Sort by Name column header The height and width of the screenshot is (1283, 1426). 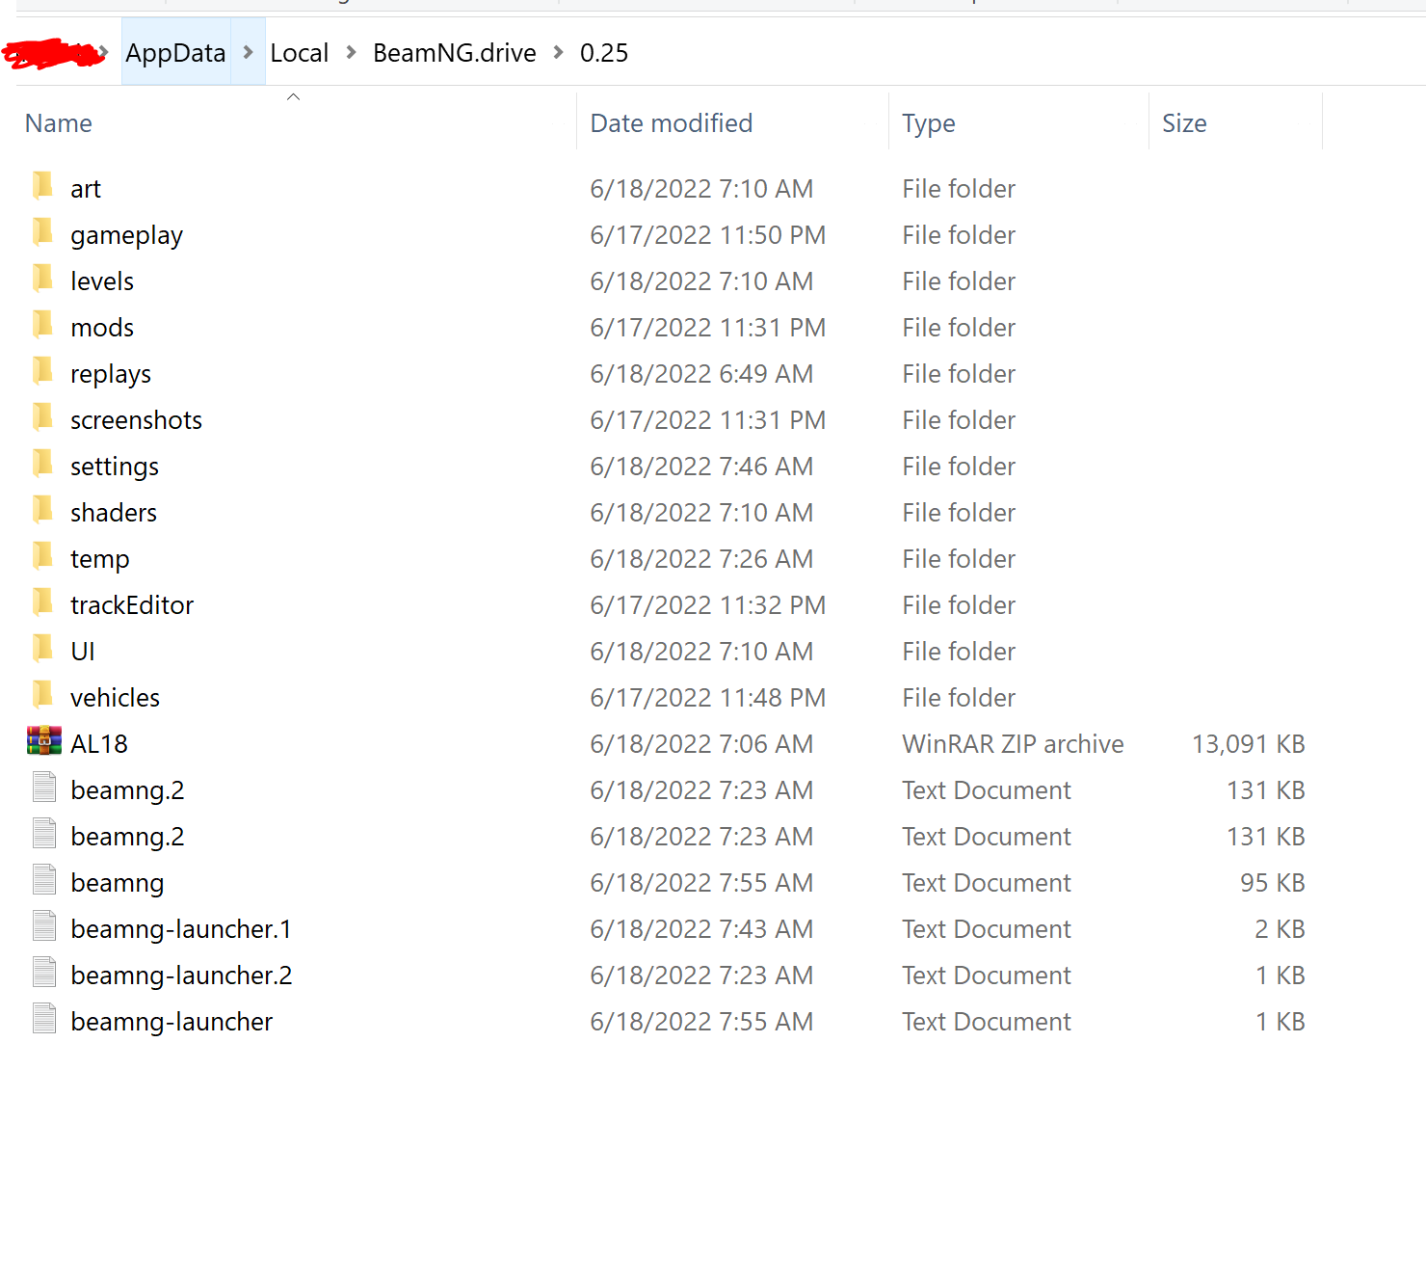click(x=59, y=123)
